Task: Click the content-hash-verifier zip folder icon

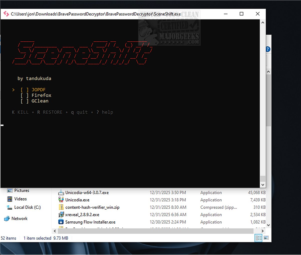Action: 61,207
